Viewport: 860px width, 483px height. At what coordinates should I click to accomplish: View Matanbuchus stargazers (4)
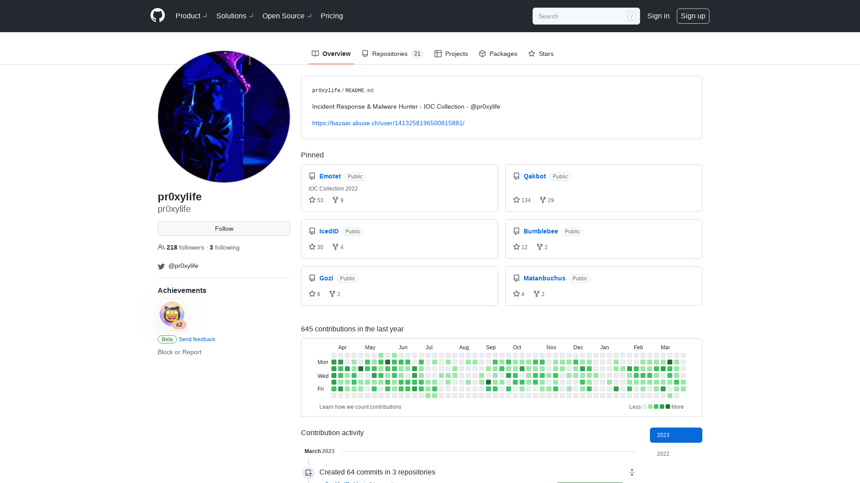(x=519, y=294)
